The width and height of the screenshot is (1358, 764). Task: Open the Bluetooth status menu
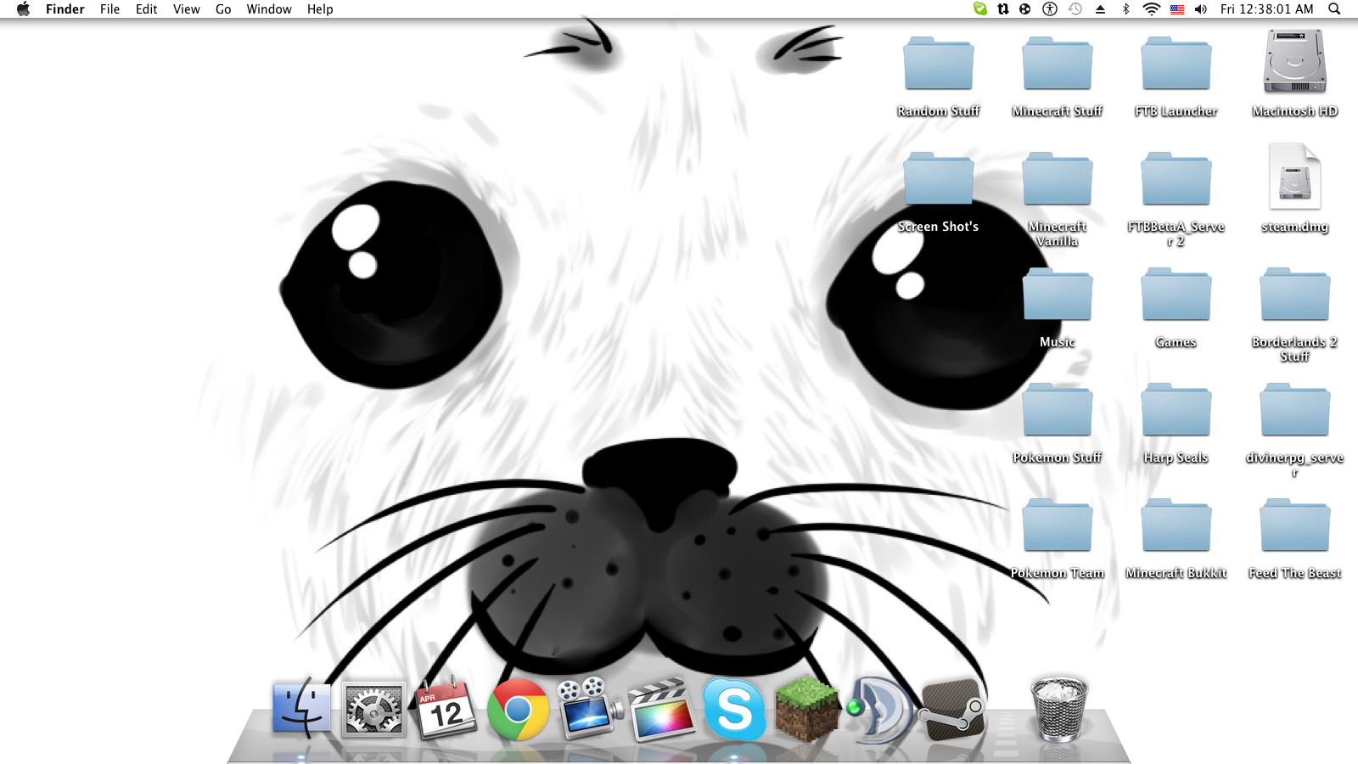click(x=1126, y=9)
